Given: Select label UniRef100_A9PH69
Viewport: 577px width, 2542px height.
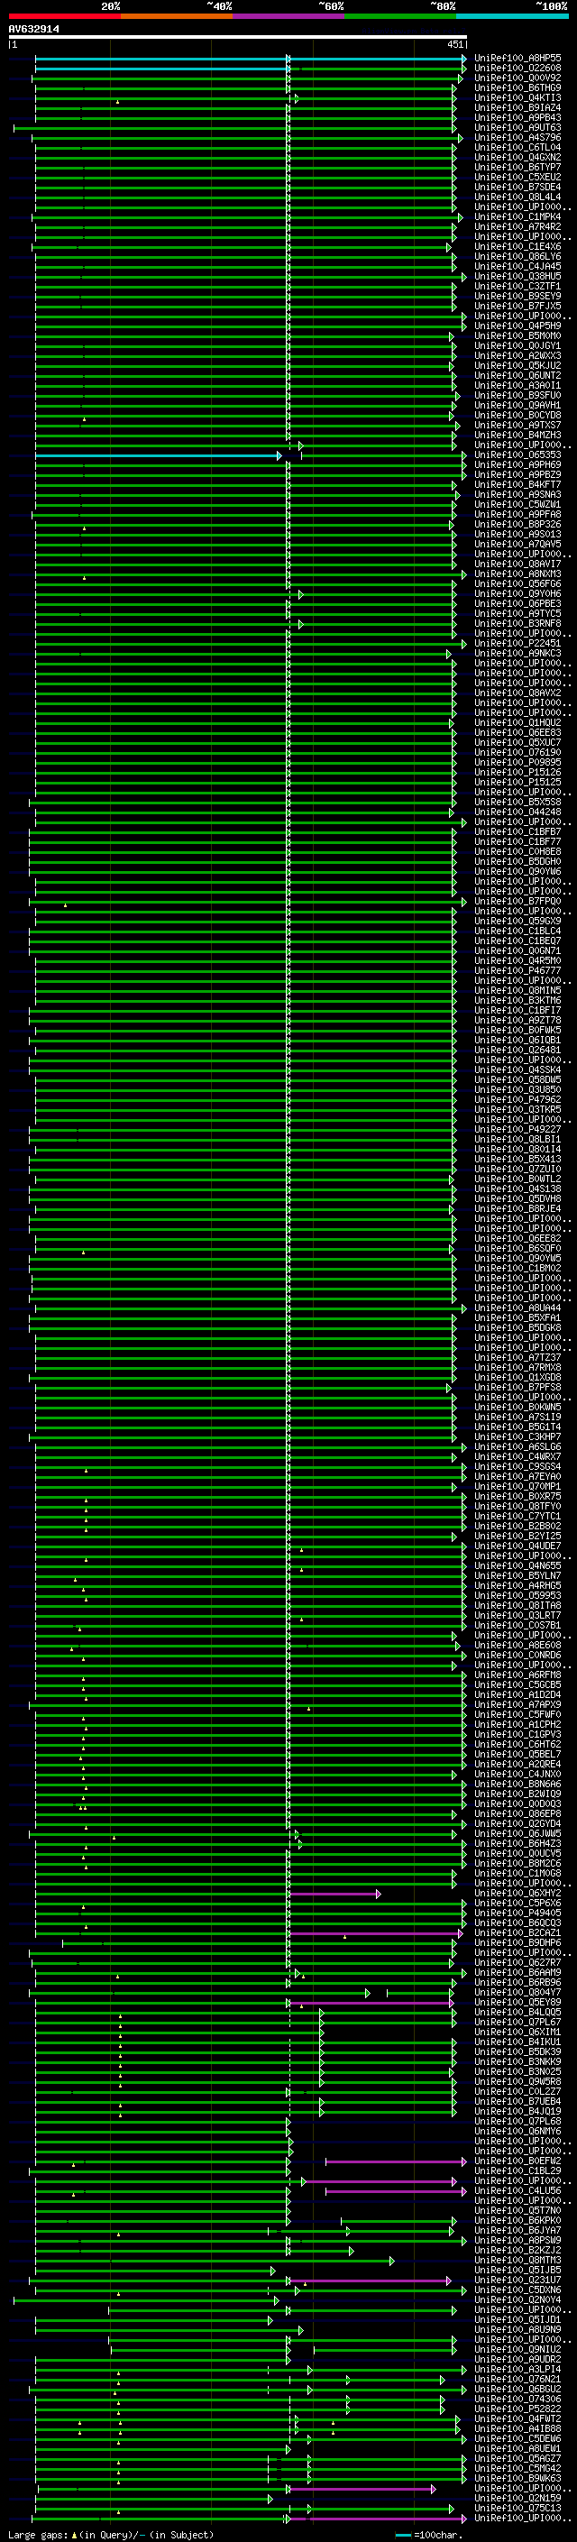Looking at the screenshot, I should [x=517, y=464].
